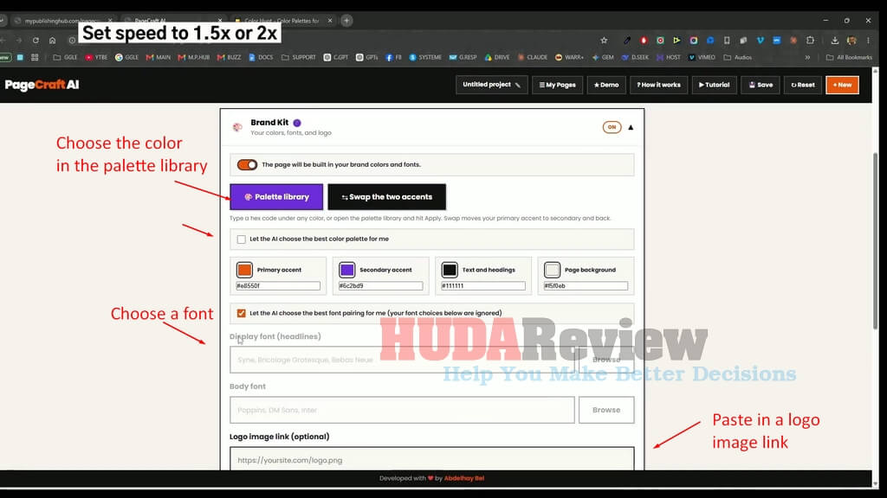887x498 pixels.
Task: Open CLAUDE bookmark
Action: [533, 58]
